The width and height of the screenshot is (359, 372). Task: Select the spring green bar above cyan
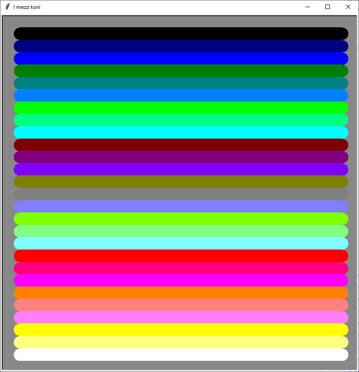pyautogui.click(x=181, y=120)
